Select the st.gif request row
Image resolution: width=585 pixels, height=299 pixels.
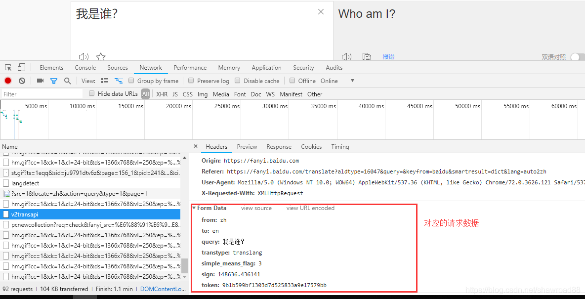click(90, 173)
